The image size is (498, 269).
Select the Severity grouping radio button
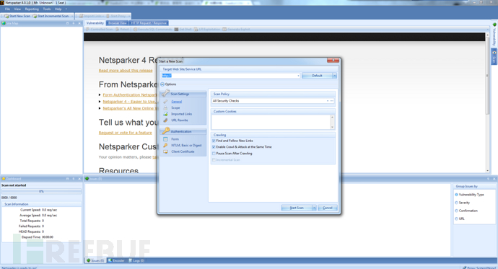point(457,203)
